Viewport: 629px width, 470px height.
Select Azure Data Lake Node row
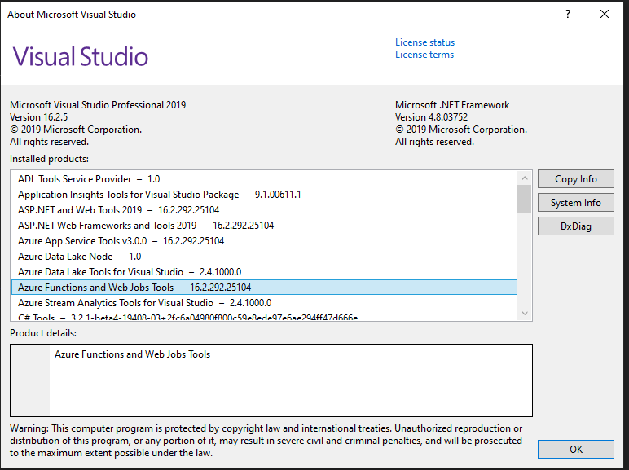[x=264, y=257]
